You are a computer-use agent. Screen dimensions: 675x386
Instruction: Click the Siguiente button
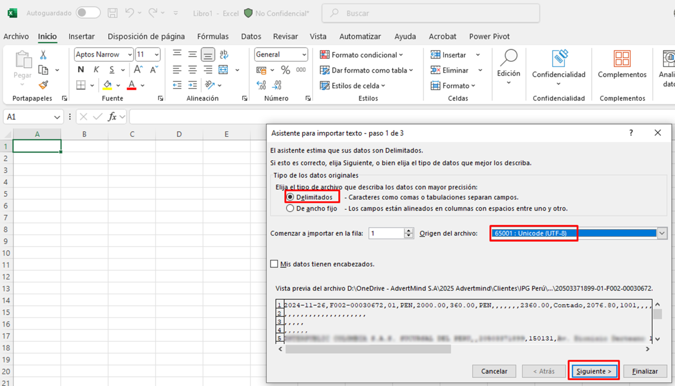(x=593, y=371)
